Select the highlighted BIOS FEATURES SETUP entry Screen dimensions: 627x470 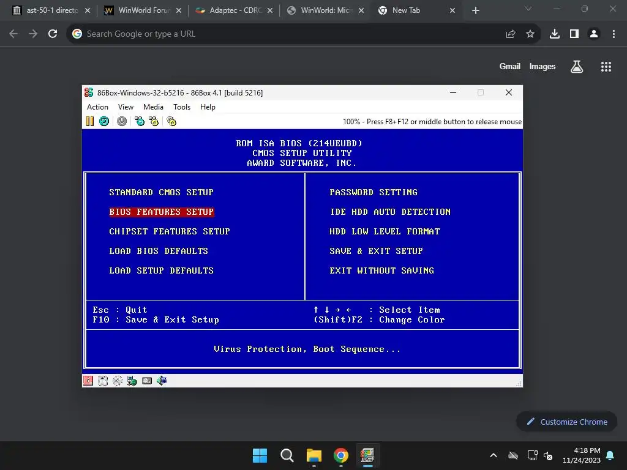161,212
